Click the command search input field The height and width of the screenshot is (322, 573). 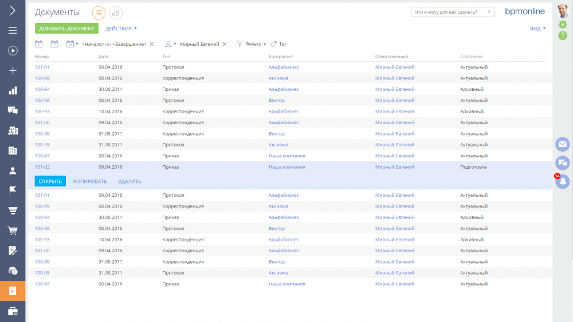pyautogui.click(x=447, y=11)
